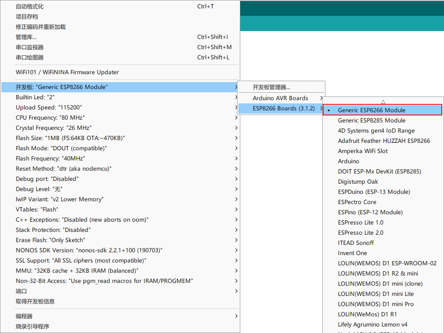Screen dimensions: 444x333
Task: Choose 修正编码并重新加载
Action: point(120,26)
